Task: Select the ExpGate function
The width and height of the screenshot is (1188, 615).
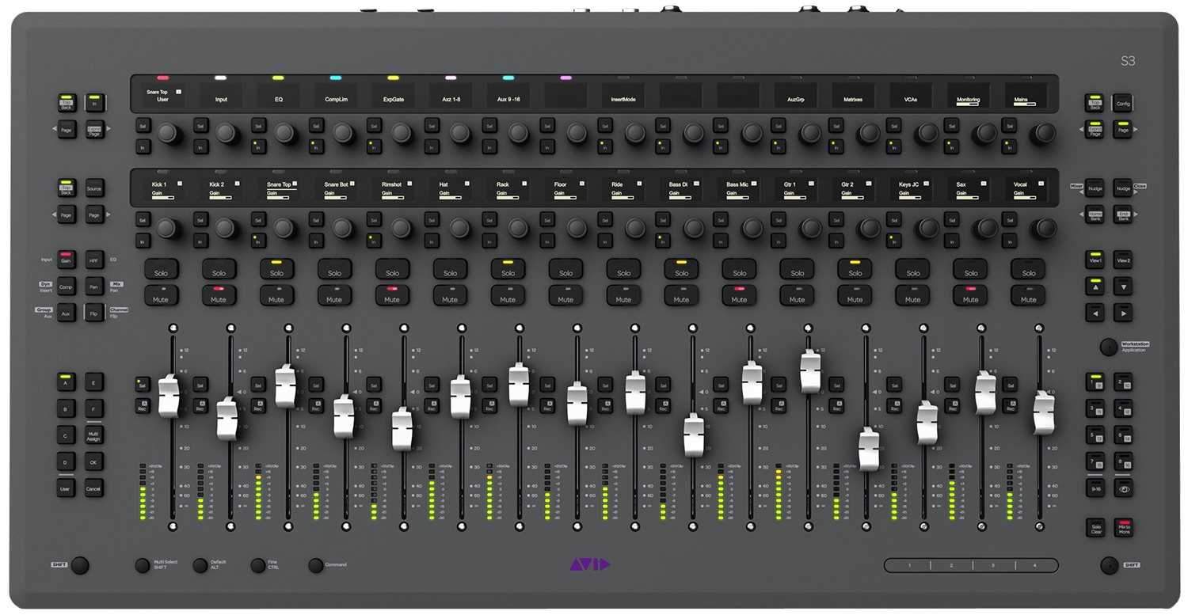Action: (392, 98)
